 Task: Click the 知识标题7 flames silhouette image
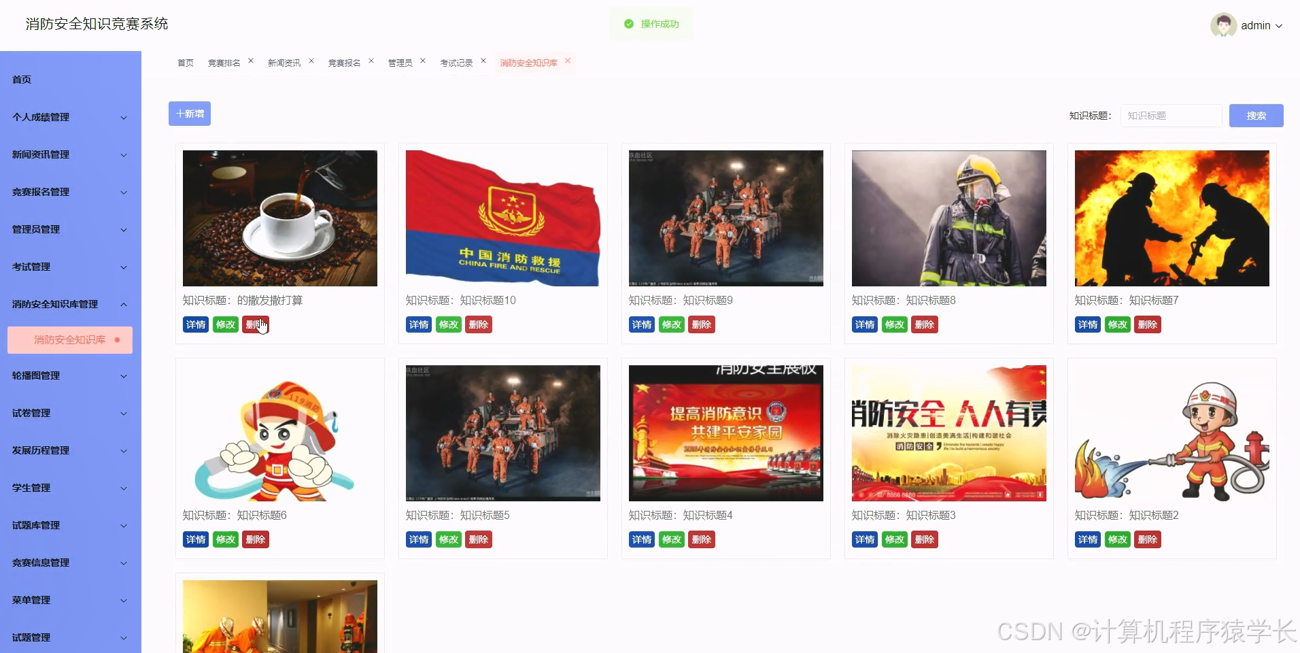[1172, 218]
